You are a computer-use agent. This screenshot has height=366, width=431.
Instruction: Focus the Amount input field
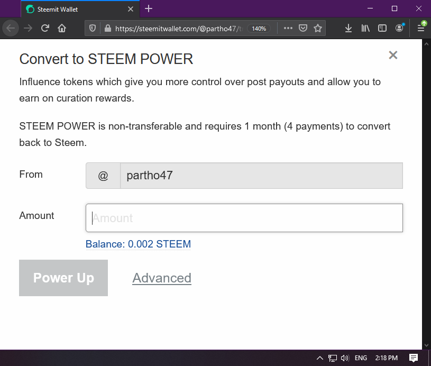pos(244,218)
